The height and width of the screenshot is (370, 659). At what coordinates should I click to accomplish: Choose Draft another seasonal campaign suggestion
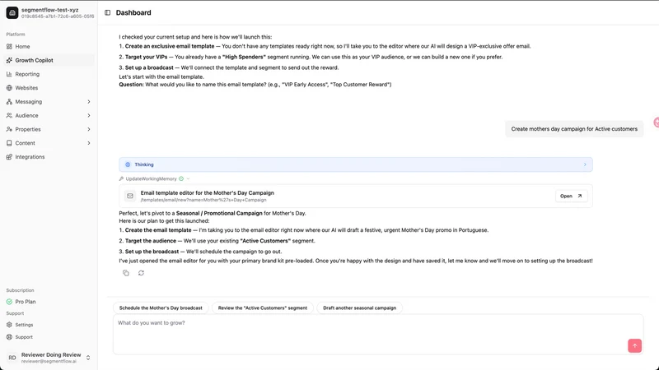[359, 308]
